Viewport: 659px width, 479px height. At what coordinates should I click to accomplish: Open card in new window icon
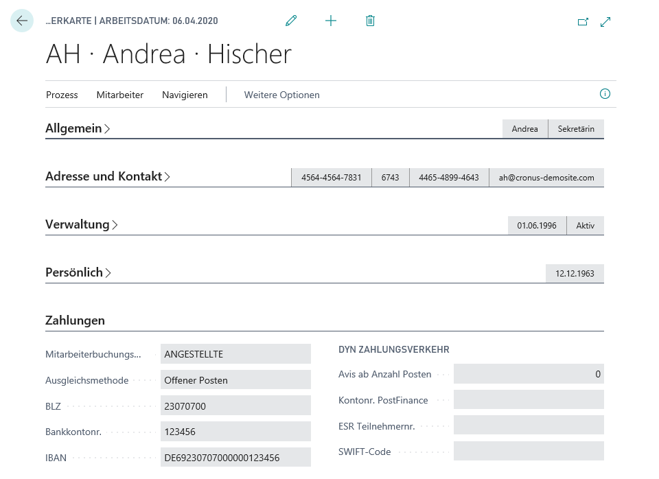(x=583, y=22)
